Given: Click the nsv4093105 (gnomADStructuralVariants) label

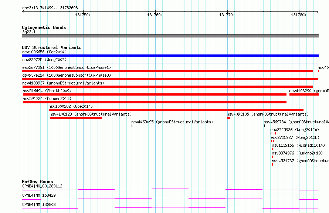Looking at the screenshot, I should [268, 114].
